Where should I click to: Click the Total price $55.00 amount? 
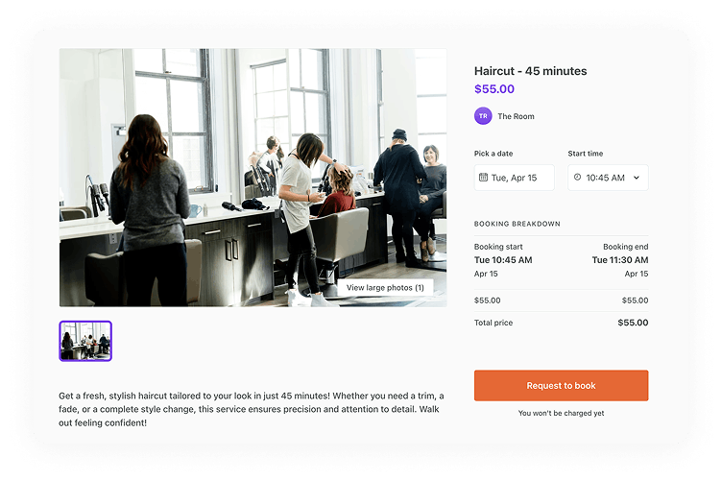point(633,323)
